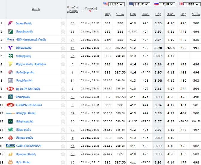
Task: Sort by GBP Առք column
Action: [x=183, y=14]
